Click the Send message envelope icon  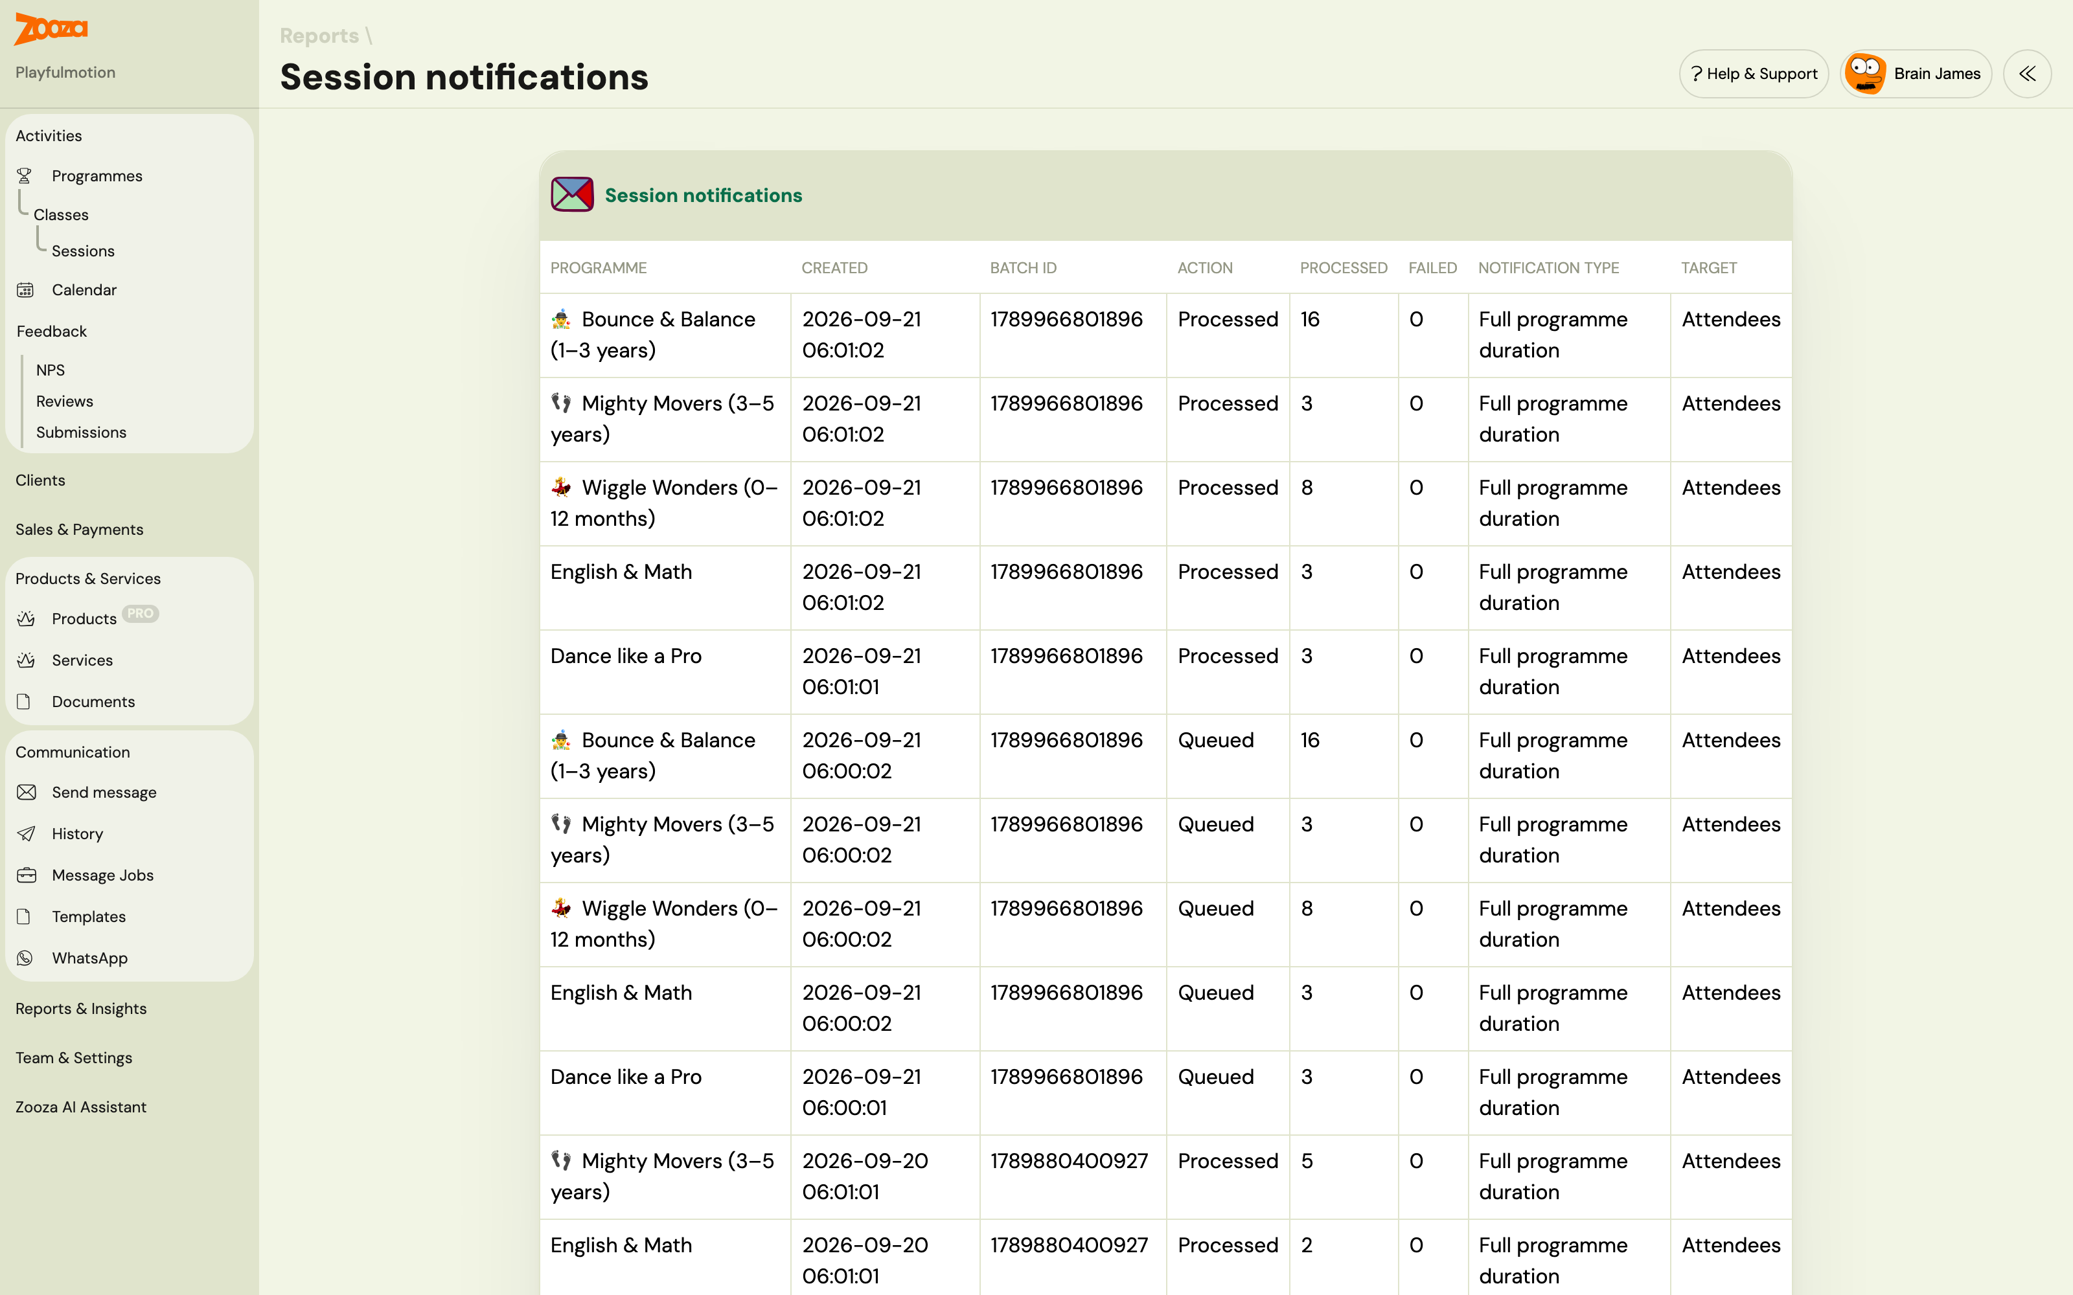click(27, 793)
